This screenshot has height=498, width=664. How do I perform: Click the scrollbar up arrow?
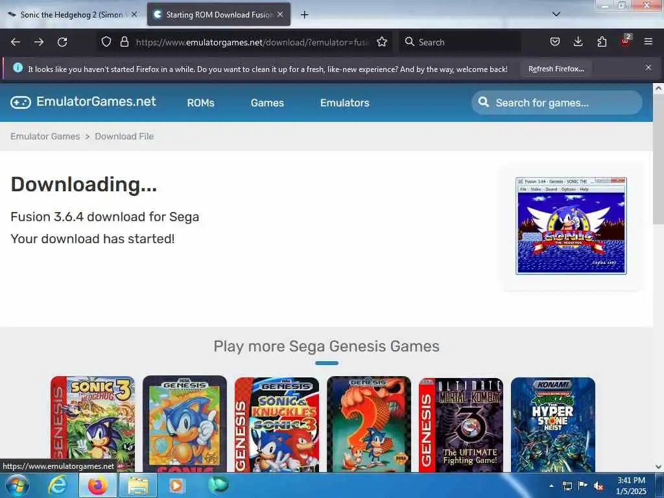click(658, 88)
